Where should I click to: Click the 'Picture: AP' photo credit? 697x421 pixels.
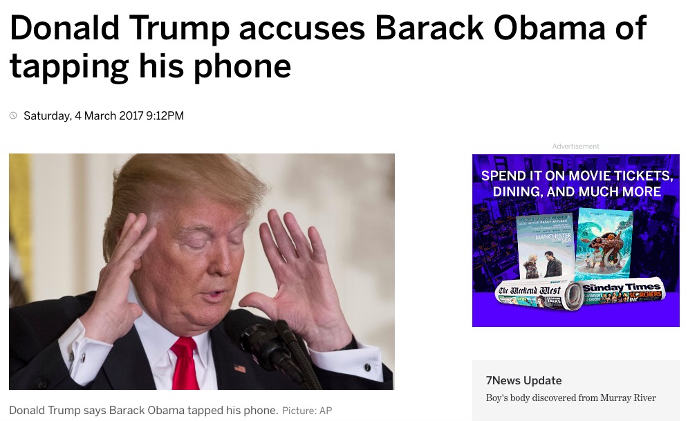[x=307, y=411]
